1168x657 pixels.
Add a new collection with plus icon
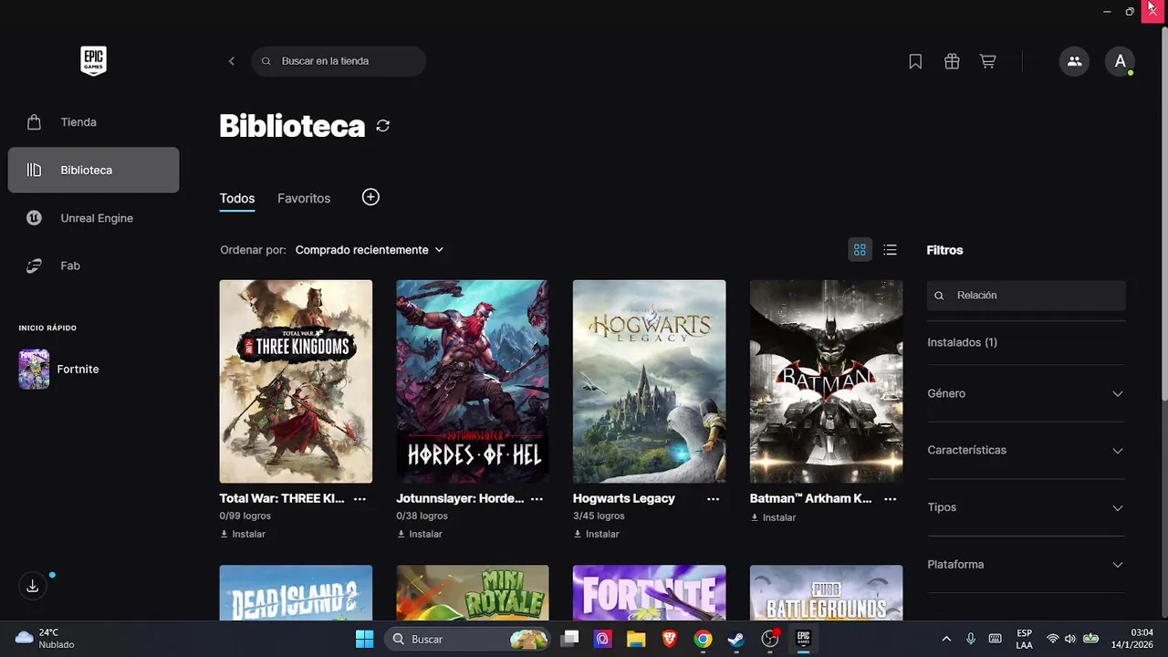370,197
